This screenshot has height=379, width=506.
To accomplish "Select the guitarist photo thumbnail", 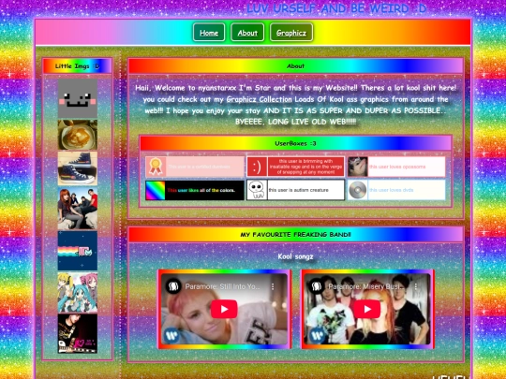I will (78, 333).
